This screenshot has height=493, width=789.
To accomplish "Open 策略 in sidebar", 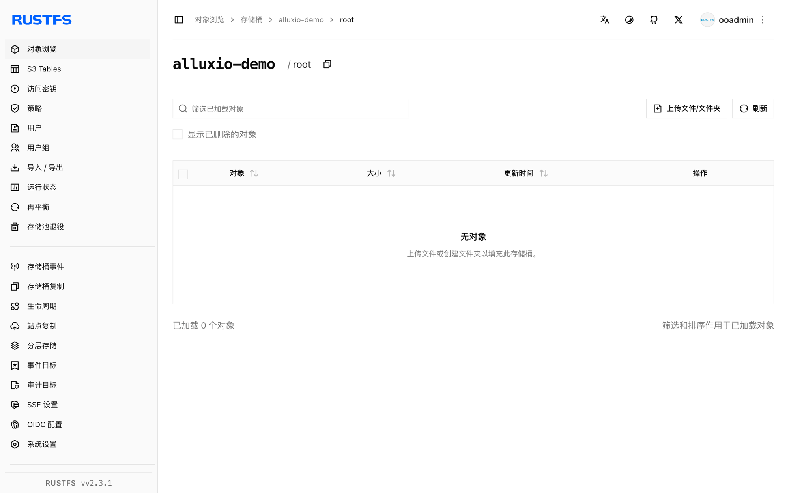I will pos(77,108).
